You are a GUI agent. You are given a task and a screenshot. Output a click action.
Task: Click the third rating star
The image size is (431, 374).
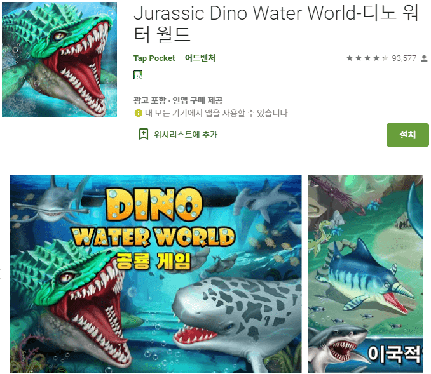tap(367, 58)
